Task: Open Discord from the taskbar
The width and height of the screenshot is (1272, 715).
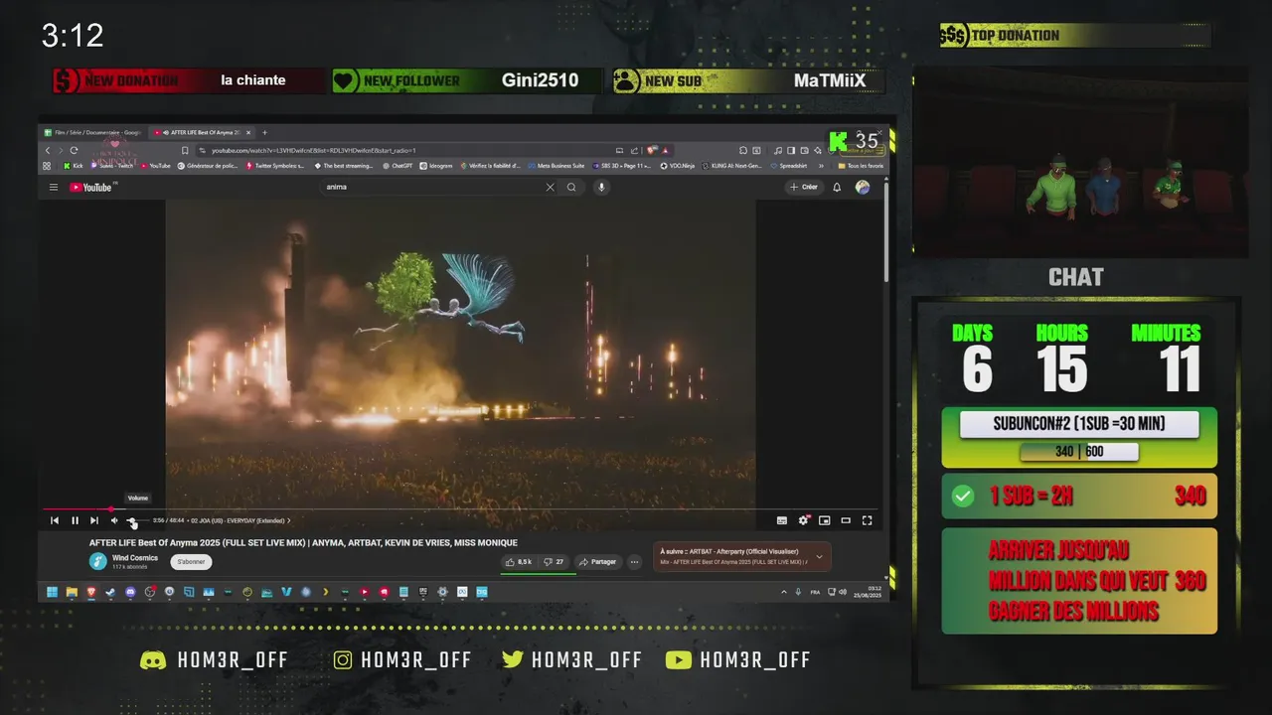Action: click(x=130, y=592)
